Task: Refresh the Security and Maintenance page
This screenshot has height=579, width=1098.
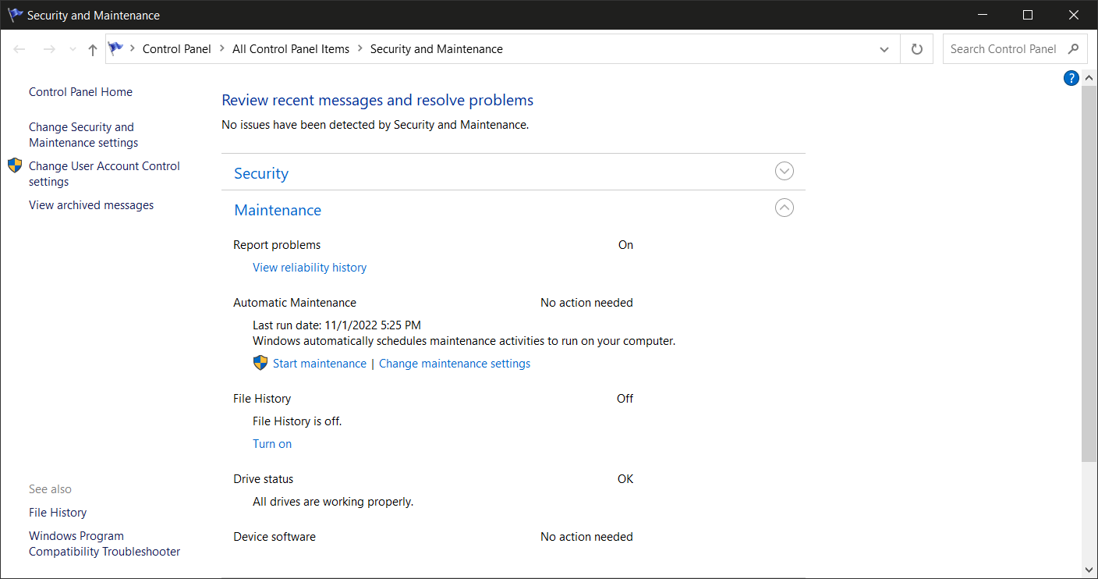Action: 917,49
